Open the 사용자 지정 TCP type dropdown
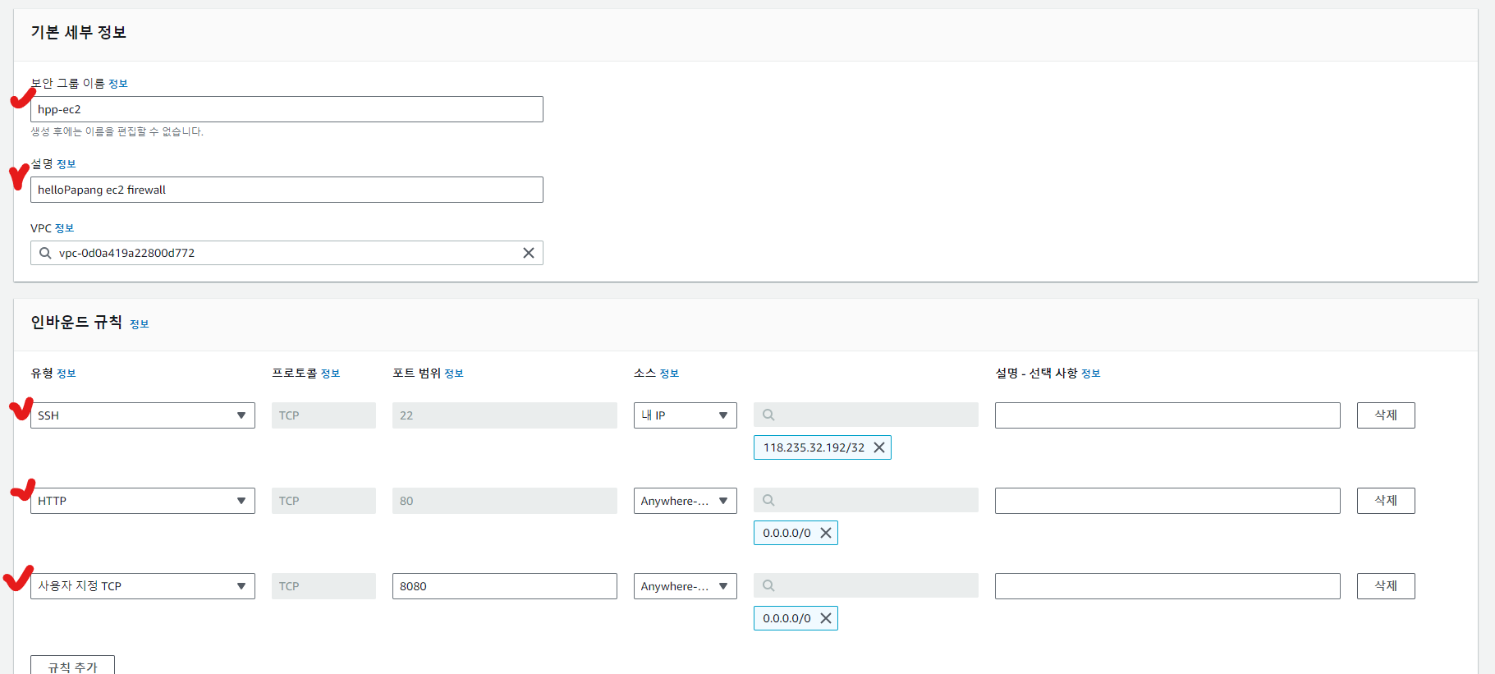1495x674 pixels. coord(142,586)
